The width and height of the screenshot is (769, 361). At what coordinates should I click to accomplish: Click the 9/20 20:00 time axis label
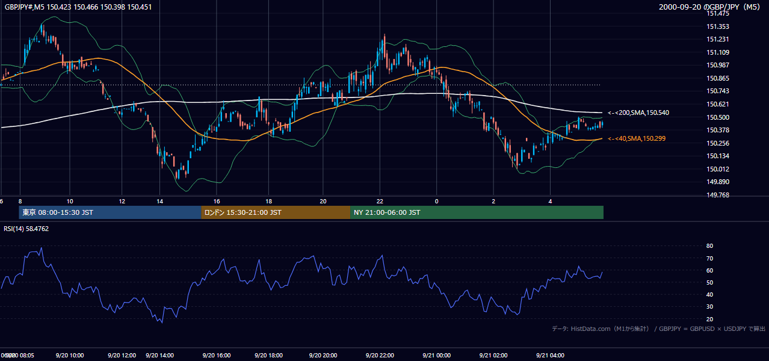pyautogui.click(x=322, y=356)
